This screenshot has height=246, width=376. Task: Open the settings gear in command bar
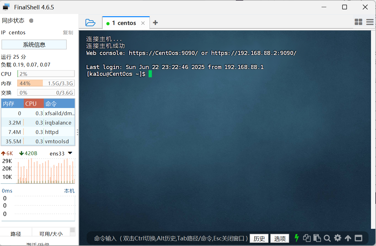pos(338,238)
